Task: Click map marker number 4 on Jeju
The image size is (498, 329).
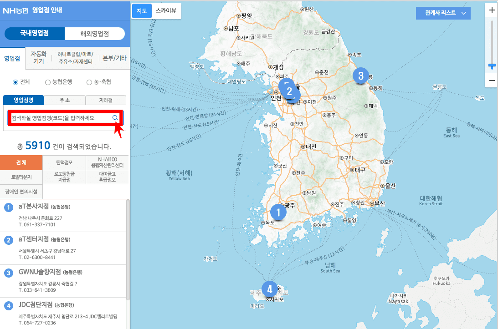Action: [x=270, y=289]
